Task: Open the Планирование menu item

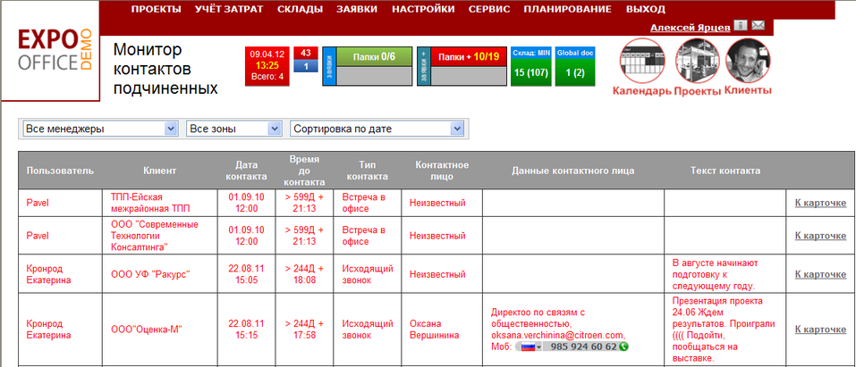Action: click(567, 9)
